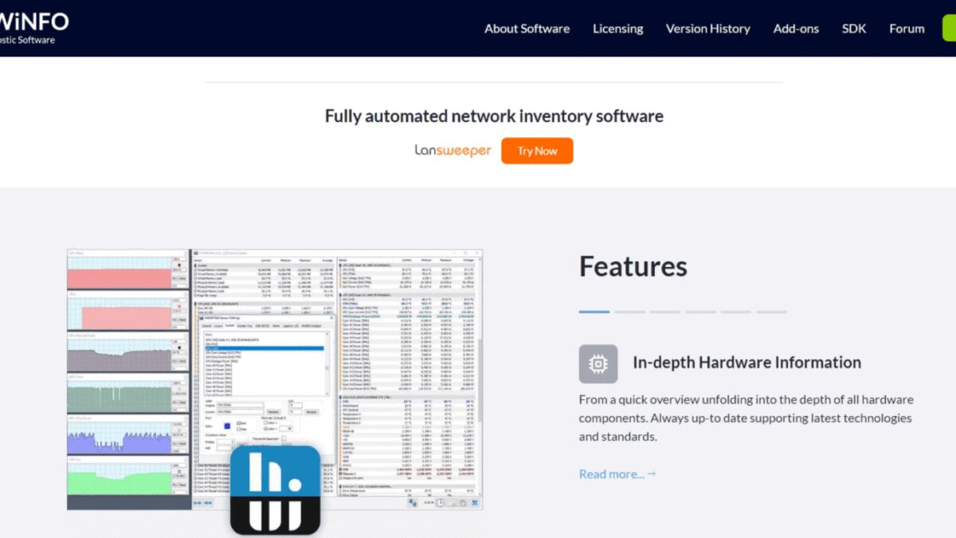Open the About Software menu item

[x=527, y=29]
